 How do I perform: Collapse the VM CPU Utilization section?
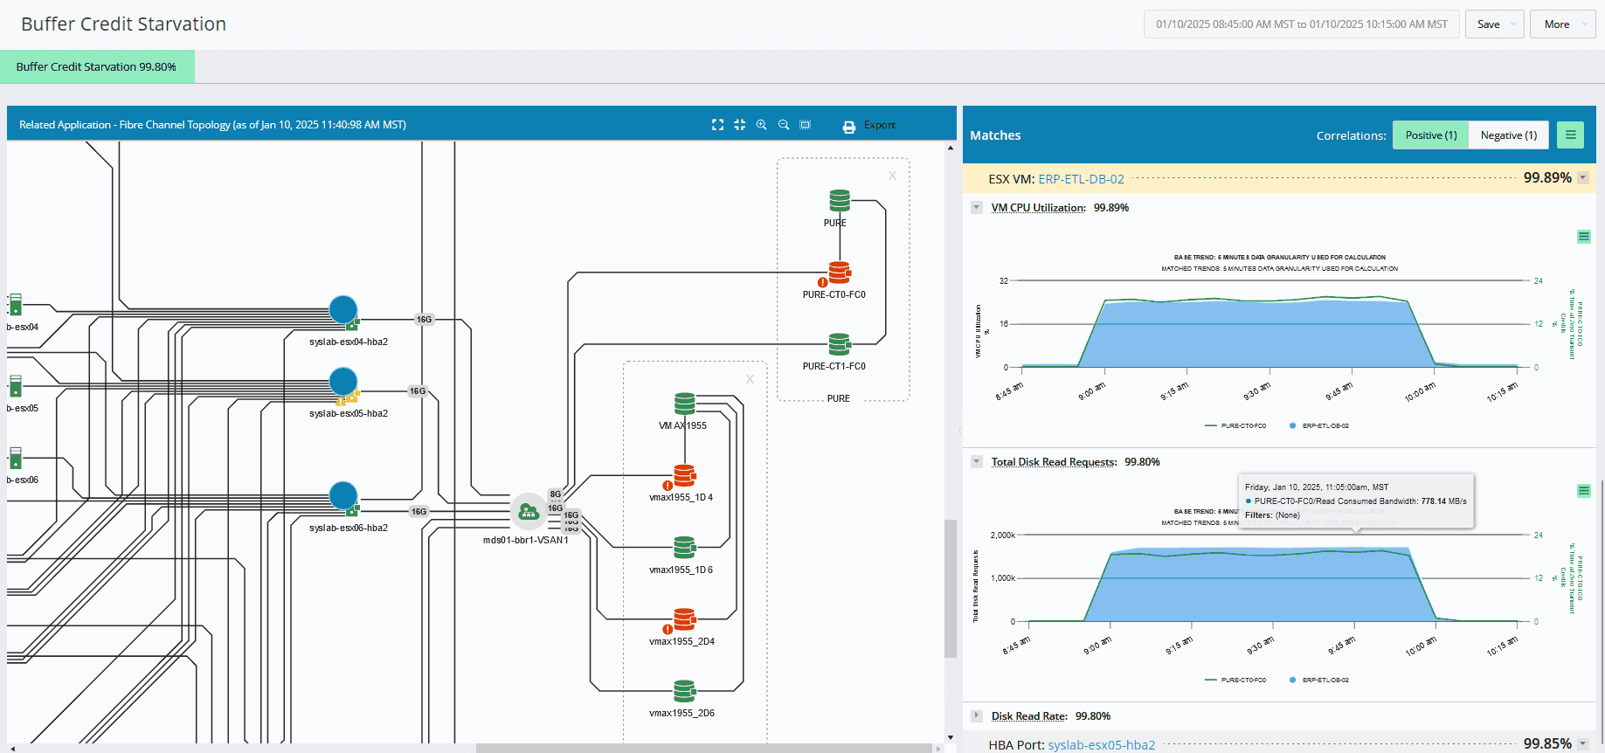click(977, 207)
